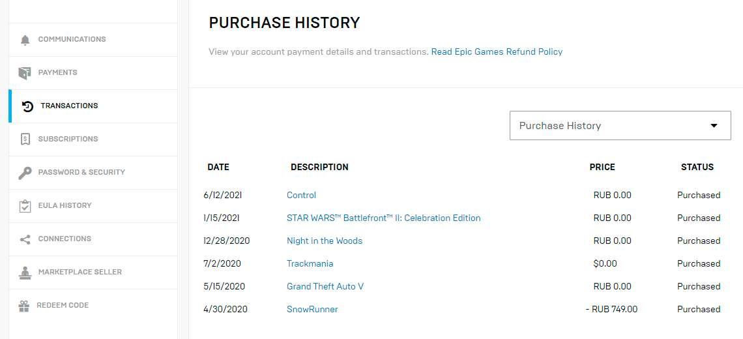Click the Purchase History dropdown arrow
Image resolution: width=743 pixels, height=339 pixels.
[x=714, y=126]
